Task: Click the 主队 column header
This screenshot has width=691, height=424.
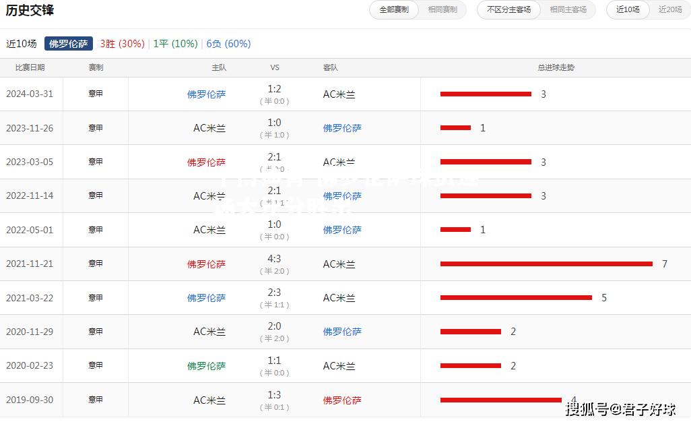Action: (x=219, y=67)
